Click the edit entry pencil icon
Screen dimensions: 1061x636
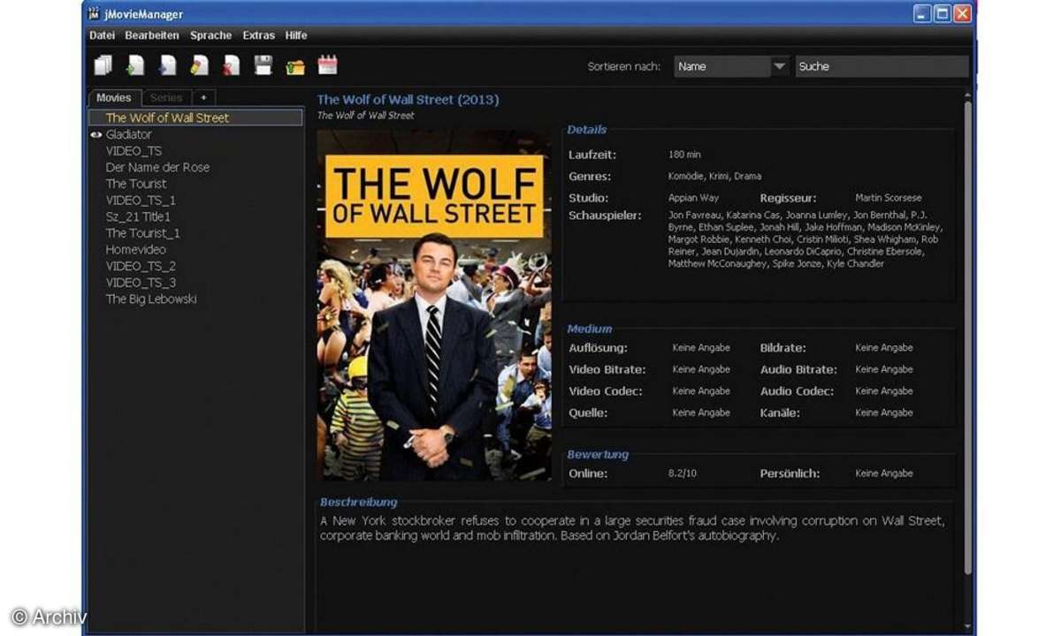(x=199, y=65)
